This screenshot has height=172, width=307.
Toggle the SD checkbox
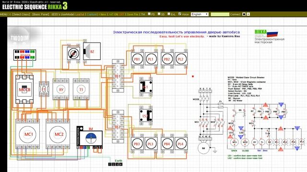[159, 14]
